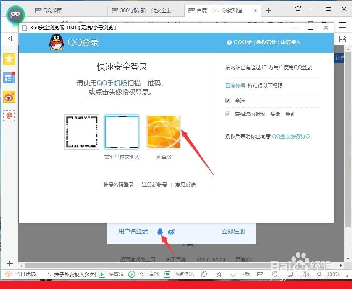This screenshot has height=289, width=352.
Task: Open the browser hamburger menu
Action: pyautogui.click(x=343, y=25)
